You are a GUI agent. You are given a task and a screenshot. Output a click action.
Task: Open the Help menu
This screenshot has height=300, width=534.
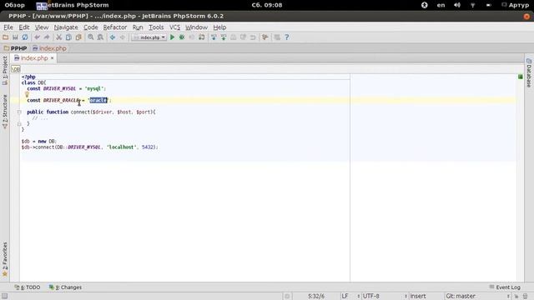[x=219, y=27]
